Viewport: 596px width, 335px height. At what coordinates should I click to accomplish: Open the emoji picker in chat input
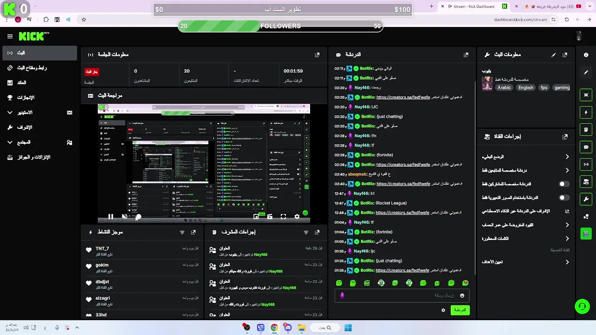tap(462, 295)
